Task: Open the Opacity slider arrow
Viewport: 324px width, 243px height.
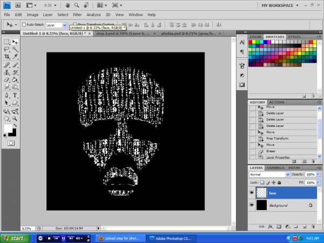Action: coord(318,174)
